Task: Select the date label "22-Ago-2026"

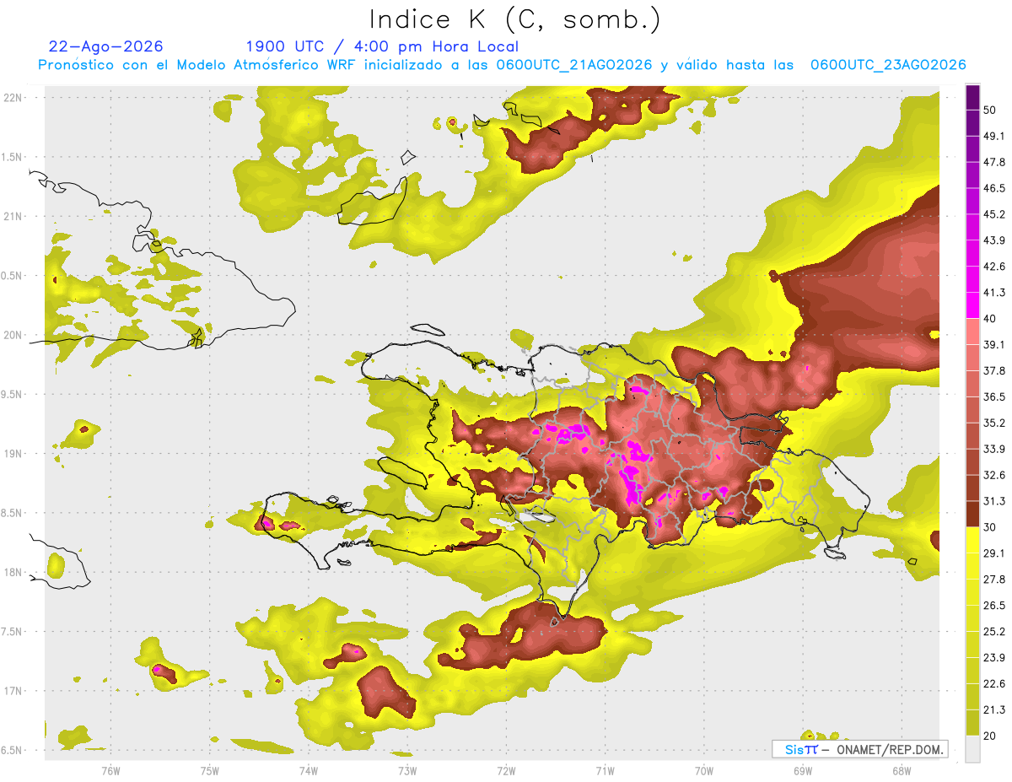Action: pos(106,46)
